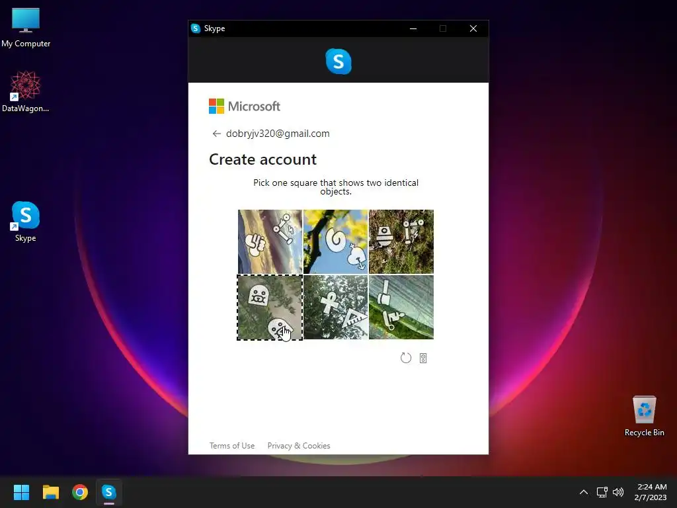Image resolution: width=677 pixels, height=508 pixels.
Task: Reload the puzzle with the circular refresh icon
Action: [x=405, y=358]
